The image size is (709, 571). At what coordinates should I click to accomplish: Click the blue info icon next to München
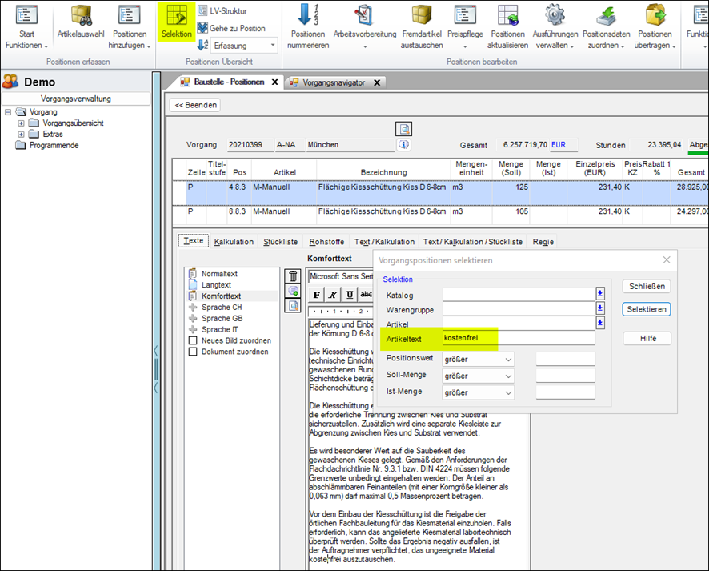(x=404, y=145)
